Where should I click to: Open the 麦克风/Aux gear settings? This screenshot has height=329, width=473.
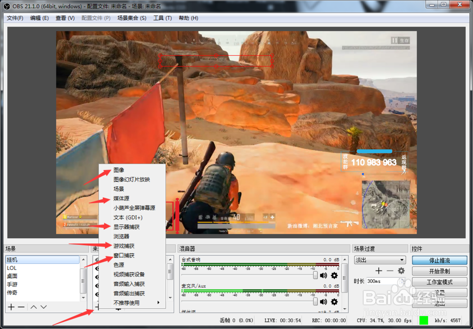[334, 302]
